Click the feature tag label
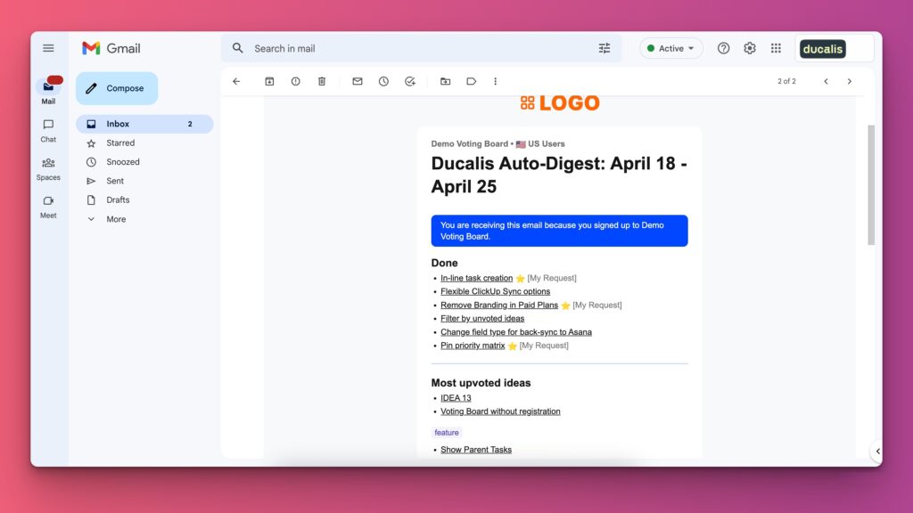 tap(447, 433)
